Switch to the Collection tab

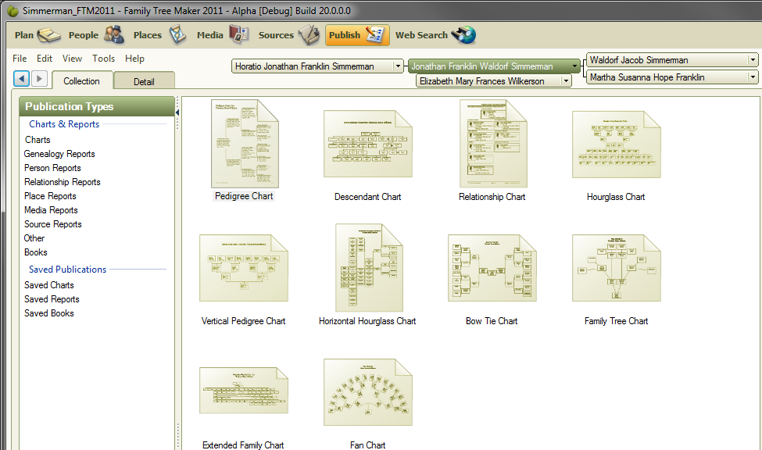click(x=81, y=80)
